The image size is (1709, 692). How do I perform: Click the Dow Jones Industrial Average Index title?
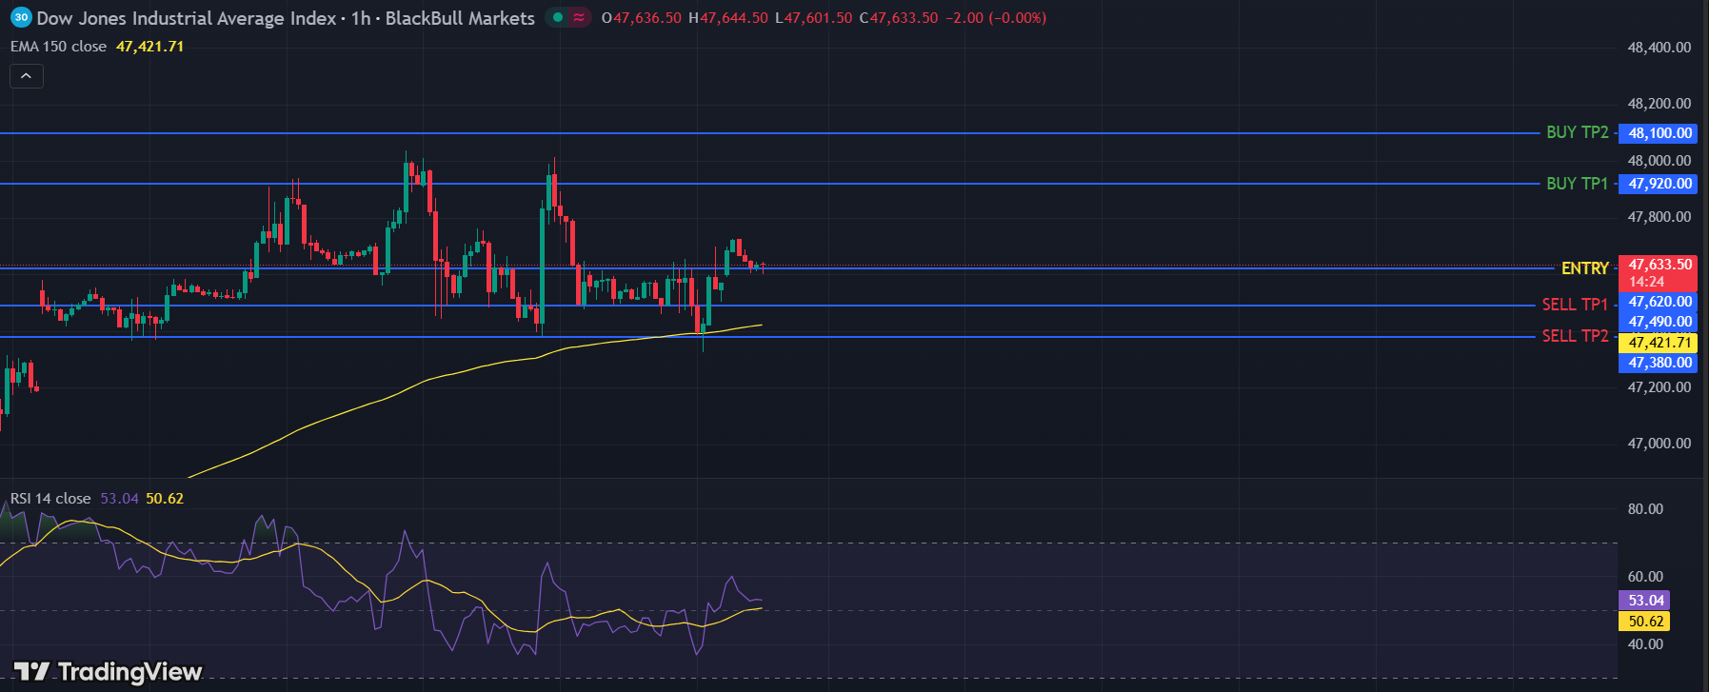(x=187, y=18)
